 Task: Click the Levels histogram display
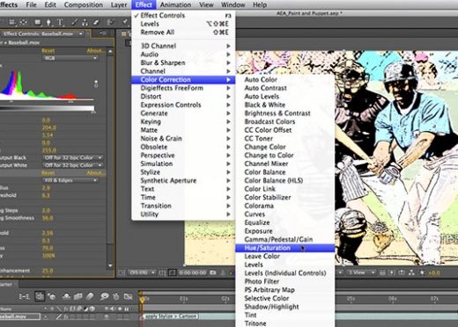point(47,85)
